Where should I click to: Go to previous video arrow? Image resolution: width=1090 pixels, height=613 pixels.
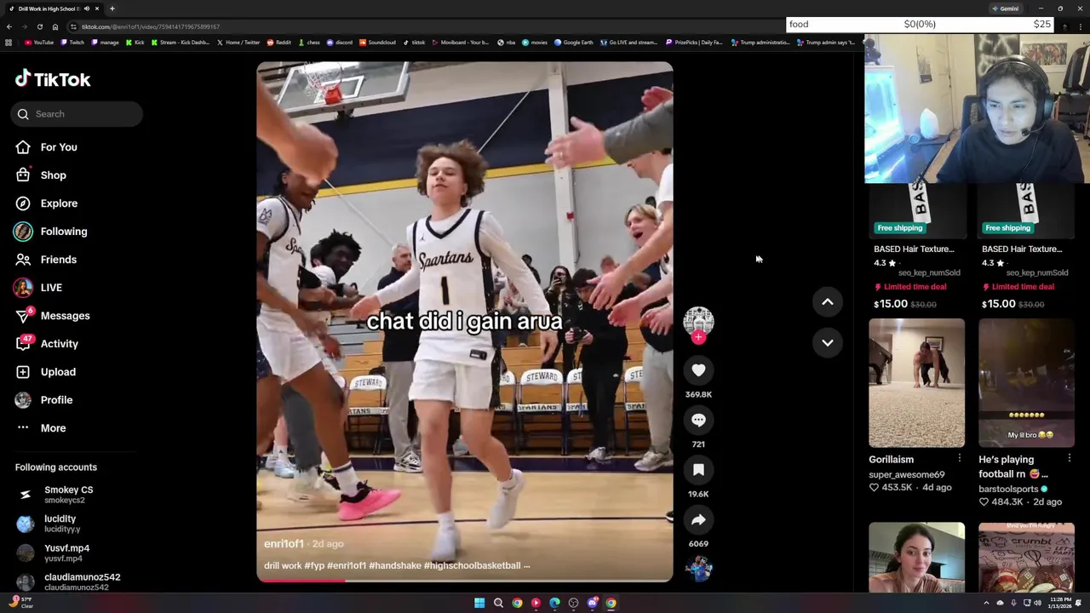827,302
